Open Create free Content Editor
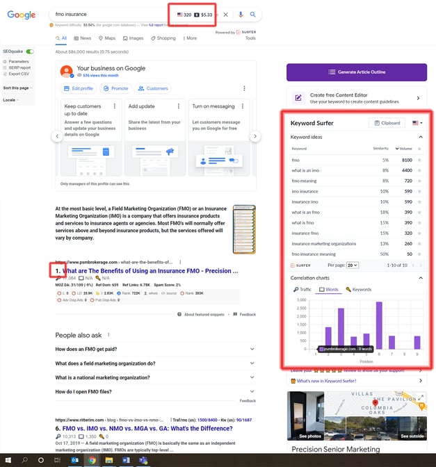This screenshot has height=467, width=436. (x=357, y=98)
